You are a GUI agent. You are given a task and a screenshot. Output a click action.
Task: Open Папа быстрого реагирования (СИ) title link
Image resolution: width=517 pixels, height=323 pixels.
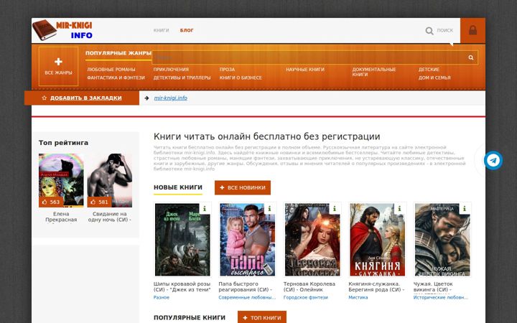pyautogui.click(x=246, y=286)
